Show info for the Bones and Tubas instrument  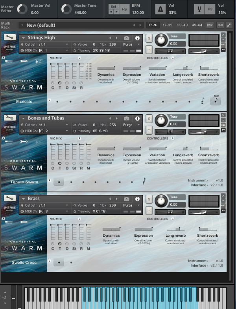click(x=137, y=118)
